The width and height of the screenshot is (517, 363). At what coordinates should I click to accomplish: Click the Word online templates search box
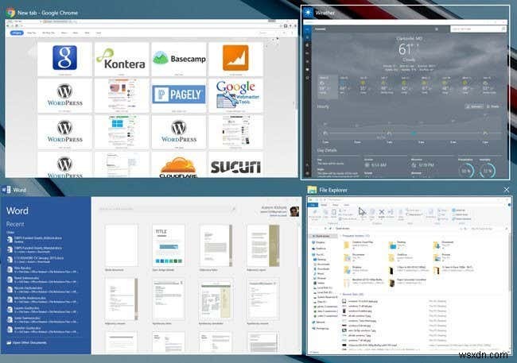tap(167, 209)
